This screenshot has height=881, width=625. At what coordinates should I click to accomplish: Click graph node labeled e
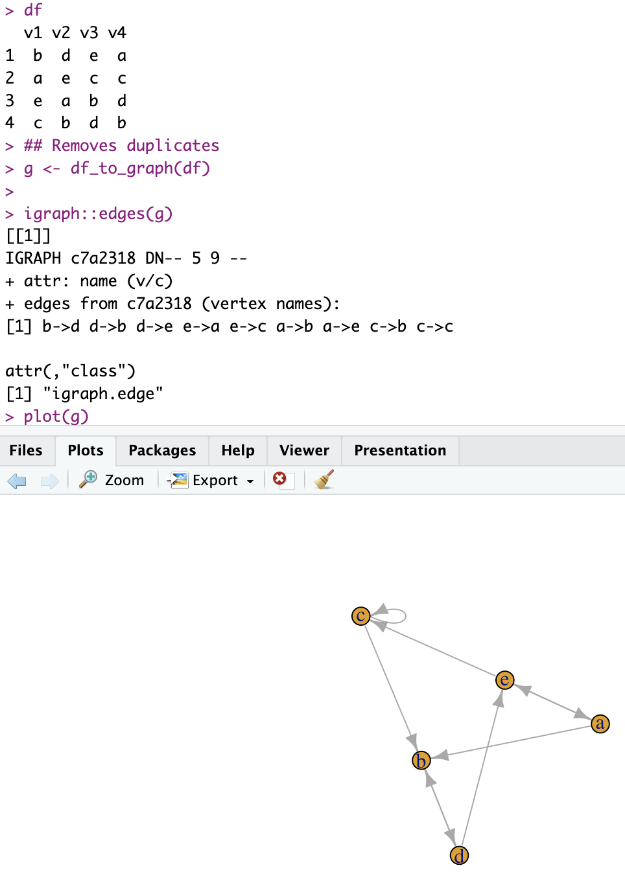tap(504, 680)
